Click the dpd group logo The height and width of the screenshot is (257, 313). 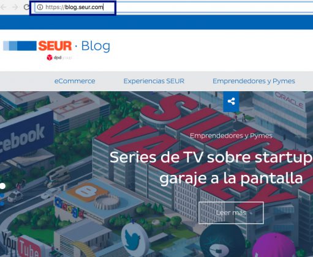click(59, 58)
